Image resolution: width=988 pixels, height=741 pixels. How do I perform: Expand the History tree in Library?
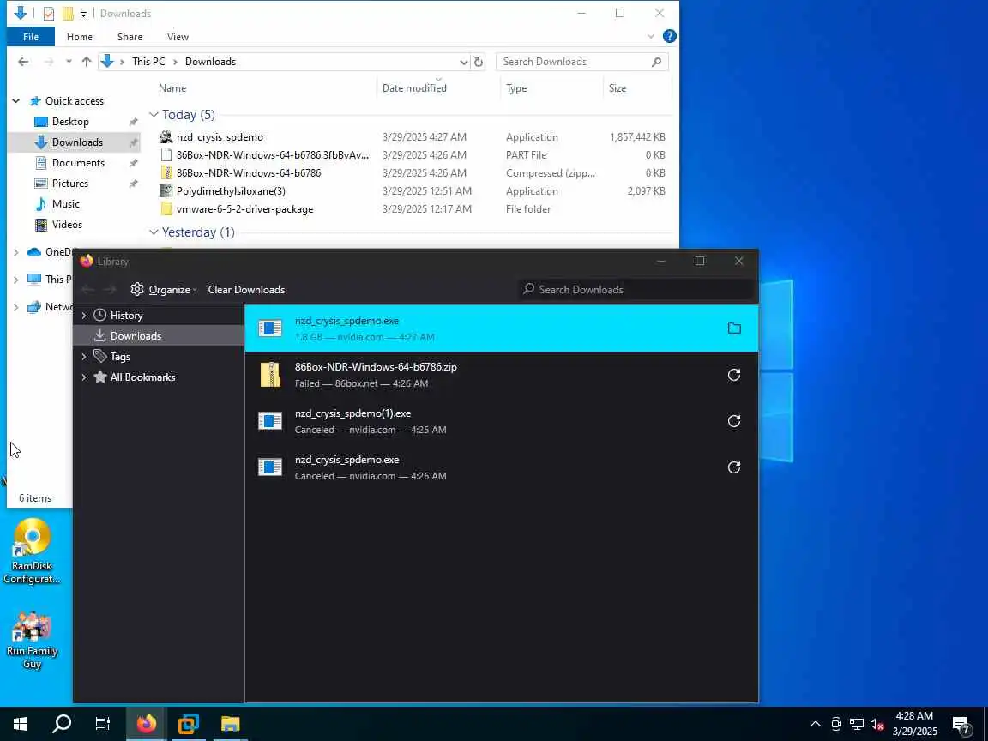(x=84, y=315)
